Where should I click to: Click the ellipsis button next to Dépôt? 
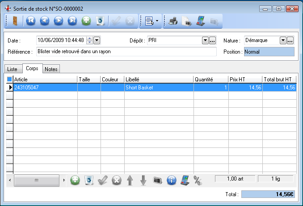(x=213, y=41)
